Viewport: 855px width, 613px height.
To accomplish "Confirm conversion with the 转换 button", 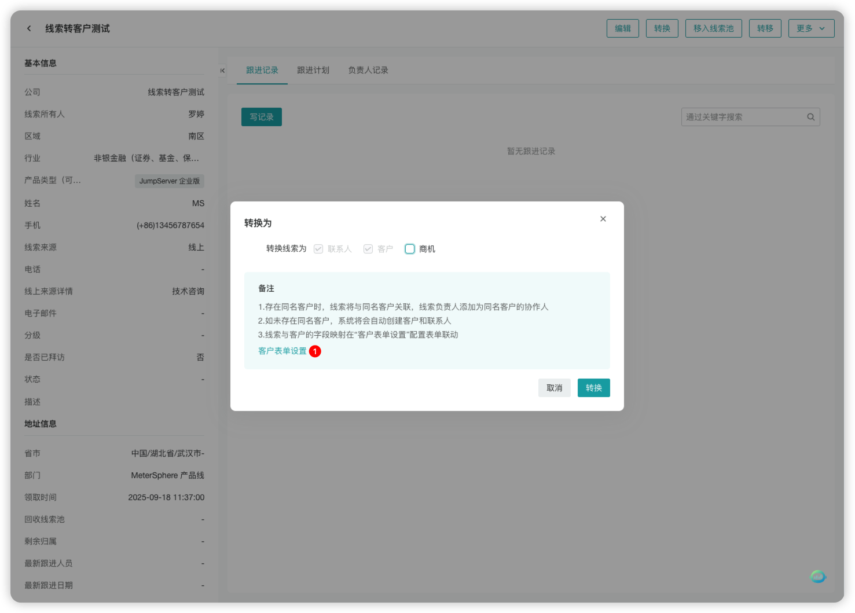I will pos(593,388).
